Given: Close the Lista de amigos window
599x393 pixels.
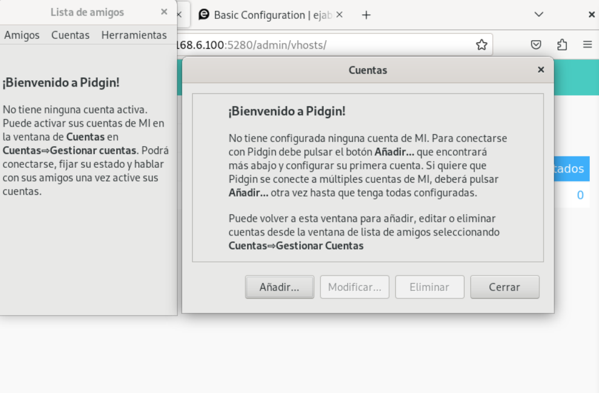Looking at the screenshot, I should pos(164,12).
